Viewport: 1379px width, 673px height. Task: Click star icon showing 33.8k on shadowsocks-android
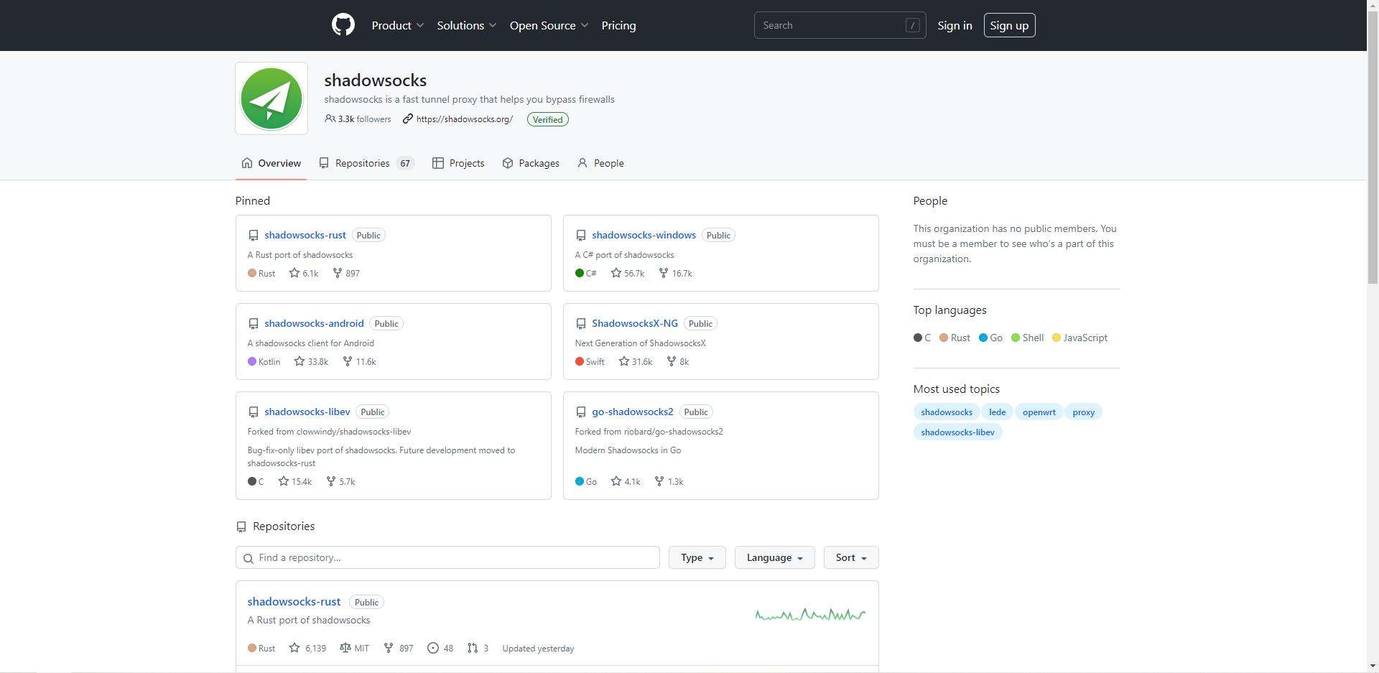click(x=300, y=361)
